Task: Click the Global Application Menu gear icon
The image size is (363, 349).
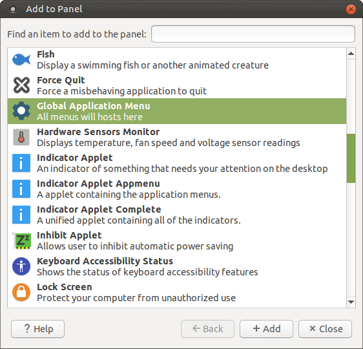Action: 21,111
